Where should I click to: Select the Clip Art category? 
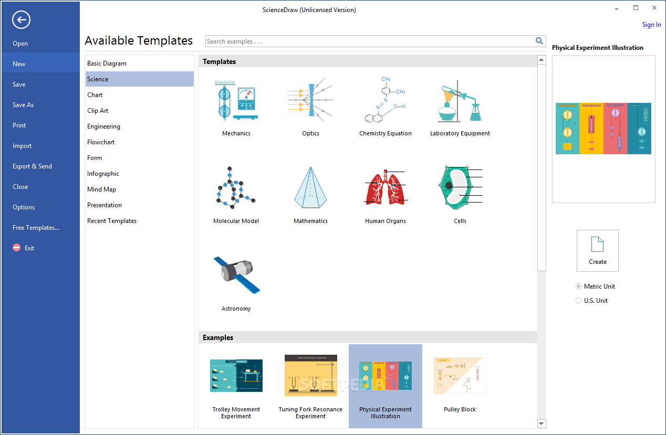140,111
